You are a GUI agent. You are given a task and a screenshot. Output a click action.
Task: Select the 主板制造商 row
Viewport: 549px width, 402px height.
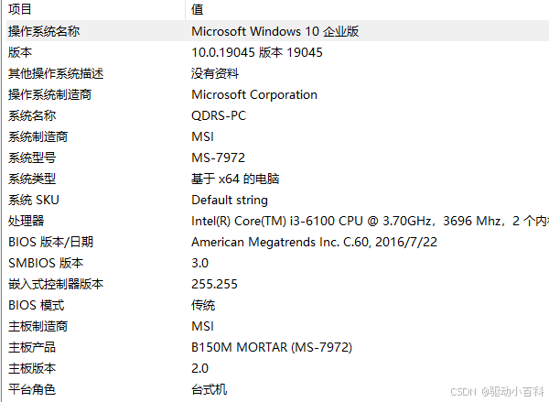[277, 326]
